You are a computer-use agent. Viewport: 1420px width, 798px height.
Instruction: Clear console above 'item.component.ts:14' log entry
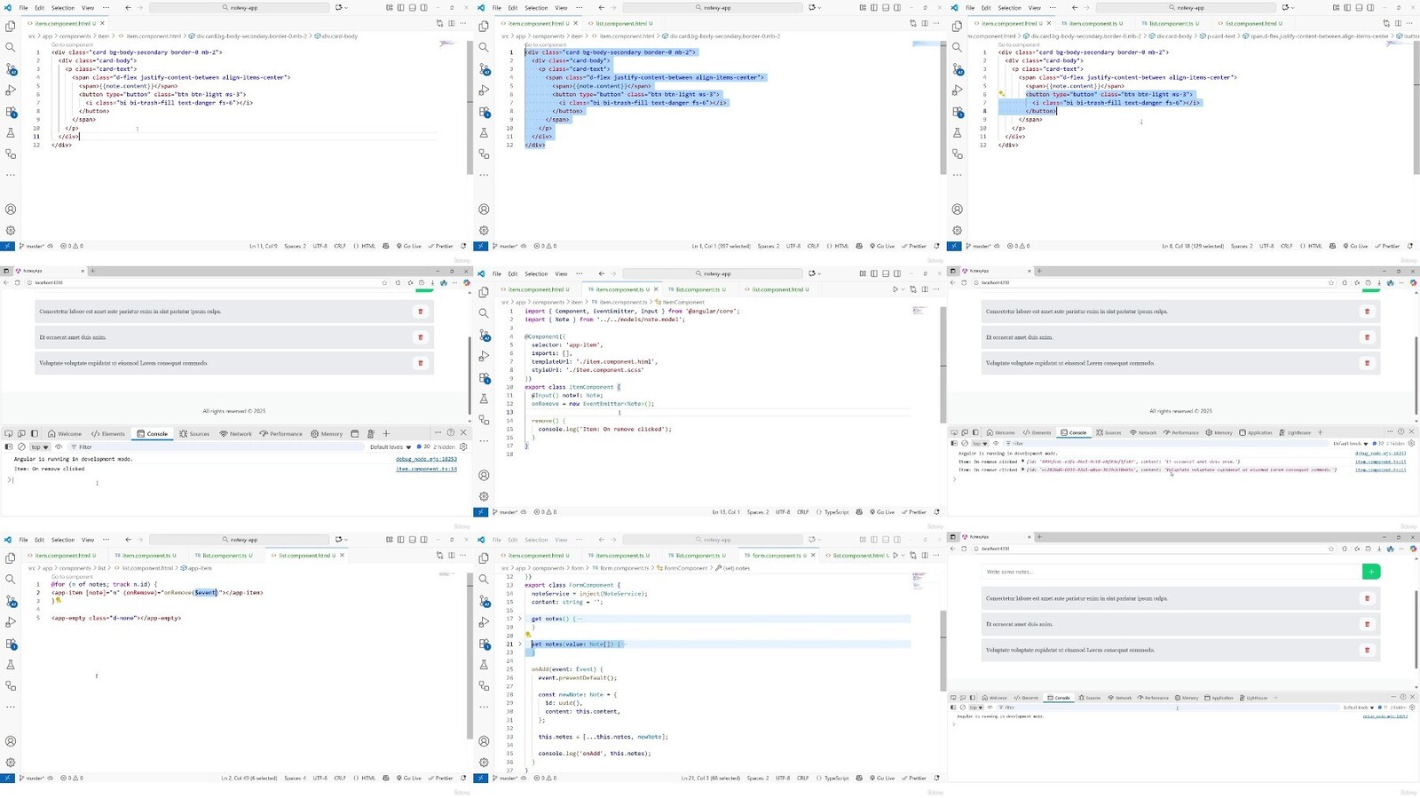[x=21, y=446]
